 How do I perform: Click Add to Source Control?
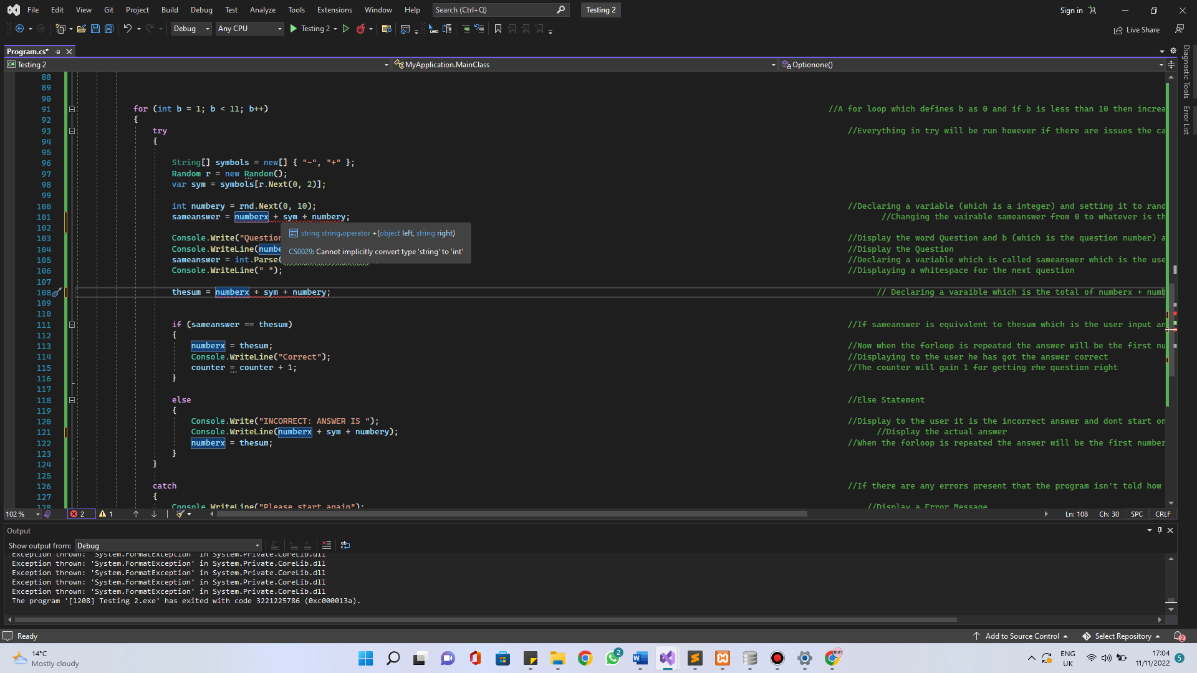pos(1021,636)
